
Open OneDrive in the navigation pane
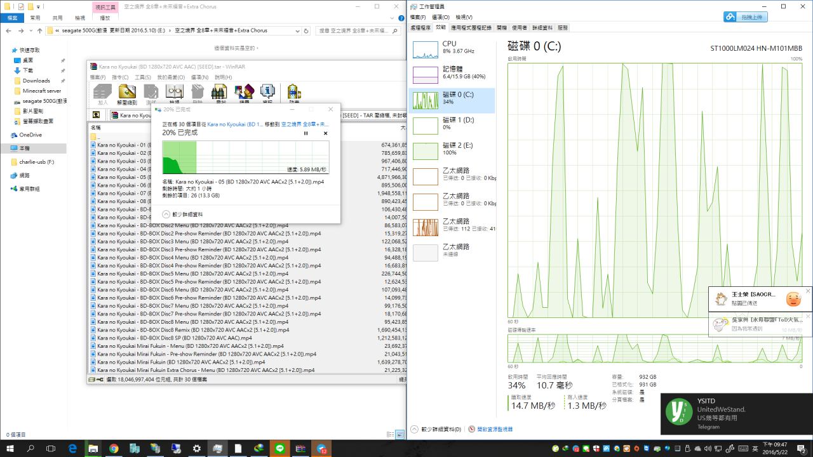tap(30, 135)
